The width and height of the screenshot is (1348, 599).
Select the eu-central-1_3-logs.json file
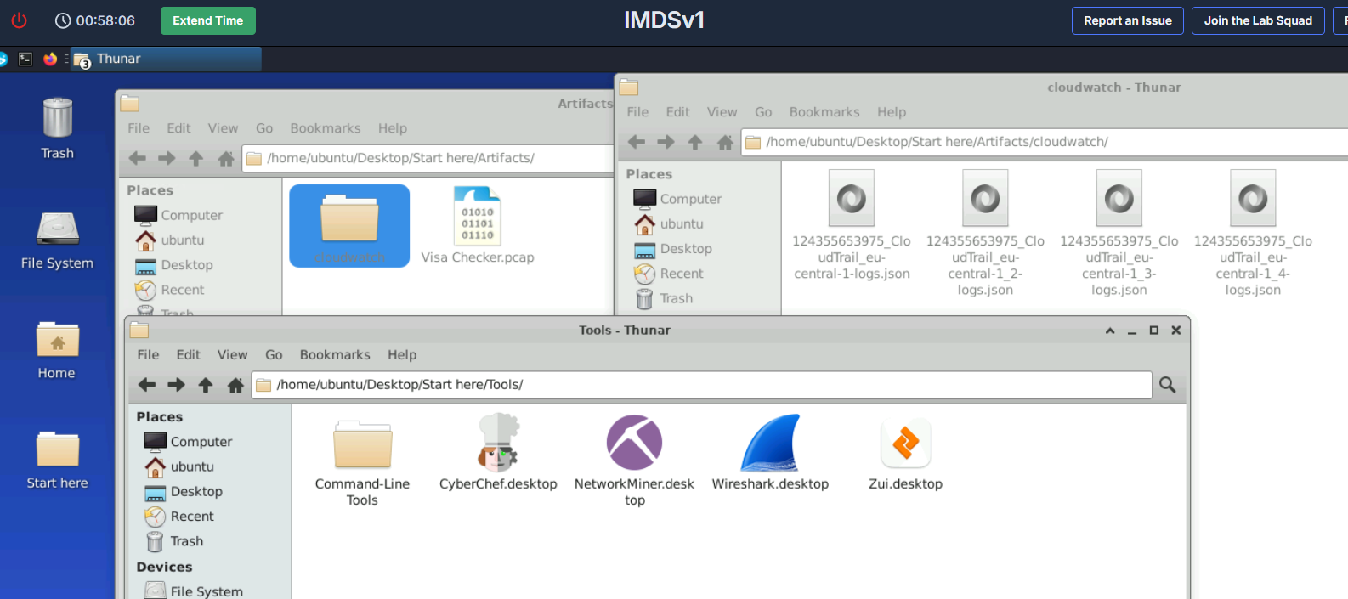tap(1119, 233)
